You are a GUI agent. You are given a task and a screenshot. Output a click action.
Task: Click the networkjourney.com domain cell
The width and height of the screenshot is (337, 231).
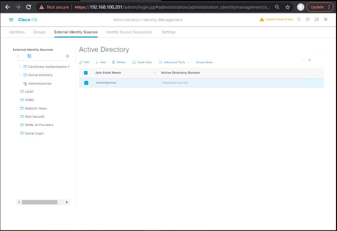click(x=175, y=83)
